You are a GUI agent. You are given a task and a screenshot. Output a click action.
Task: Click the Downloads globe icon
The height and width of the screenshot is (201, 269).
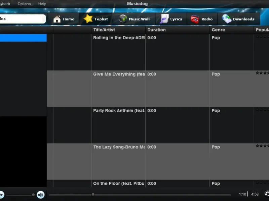(x=227, y=19)
